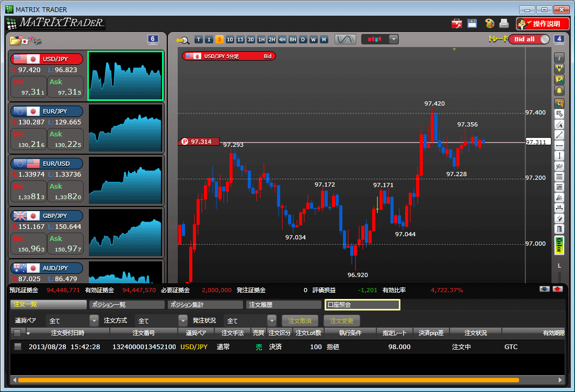Select the EUR/USD mini chart thumbnail
This screenshot has height=392, width=575.
[125, 180]
